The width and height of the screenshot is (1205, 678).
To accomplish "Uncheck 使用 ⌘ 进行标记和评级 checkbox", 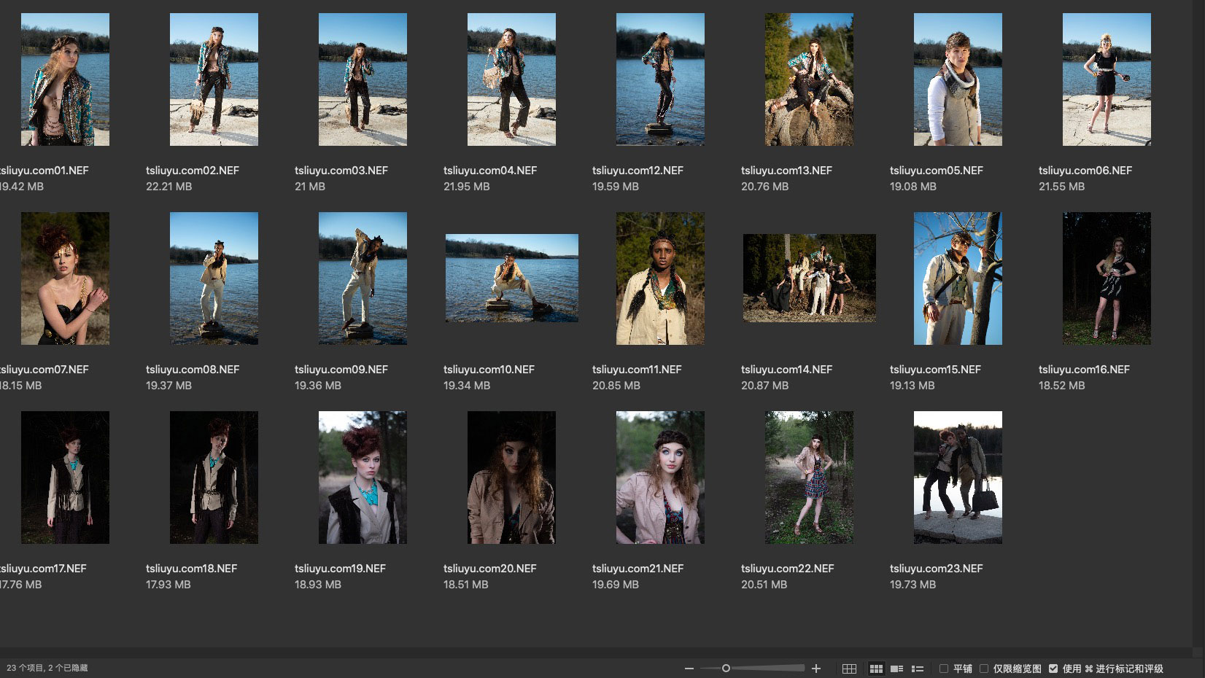I will click(1053, 669).
